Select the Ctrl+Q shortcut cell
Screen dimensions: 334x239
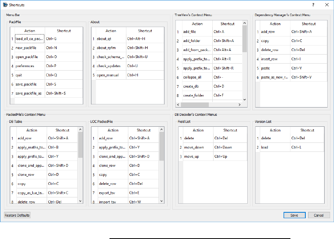click(x=64, y=75)
